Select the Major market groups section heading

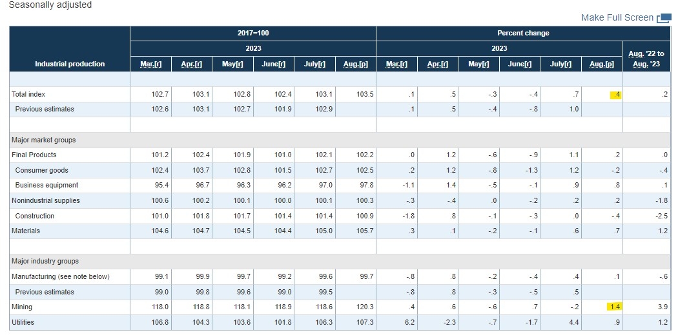(43, 140)
